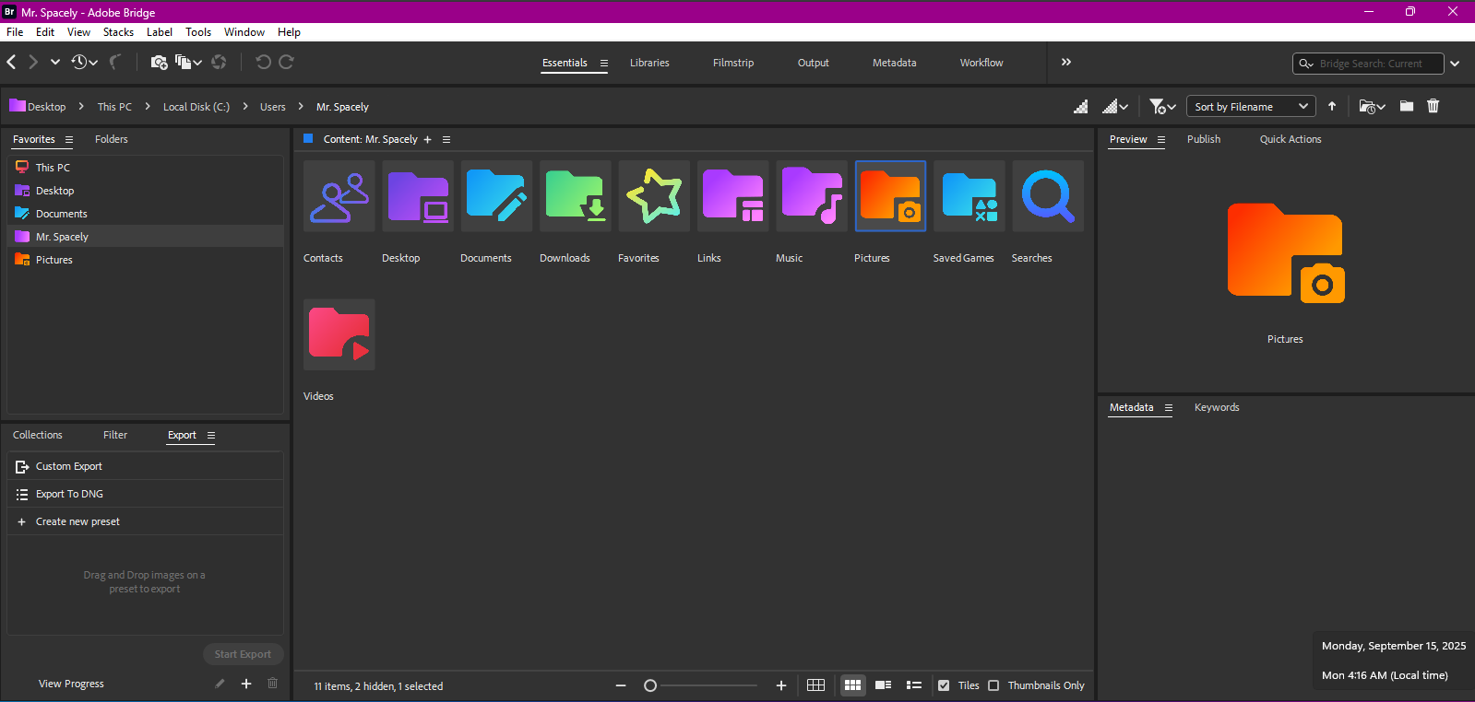Open the parent or favorites dropdown arrow
The width and height of the screenshot is (1475, 702).
(55, 62)
